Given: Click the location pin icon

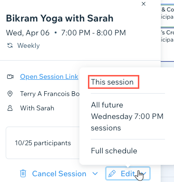Looking at the screenshot, I should pos(10,94).
